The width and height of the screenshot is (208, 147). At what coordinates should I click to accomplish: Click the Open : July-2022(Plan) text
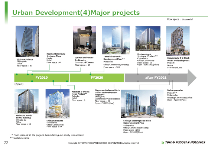(x=148, y=65)
